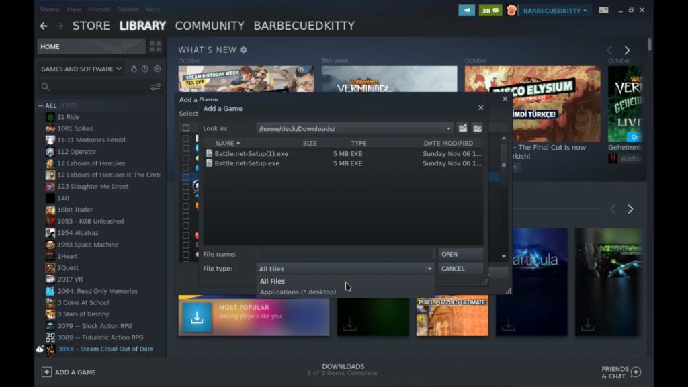
Task: Show previous What's New items
Action: [x=609, y=50]
